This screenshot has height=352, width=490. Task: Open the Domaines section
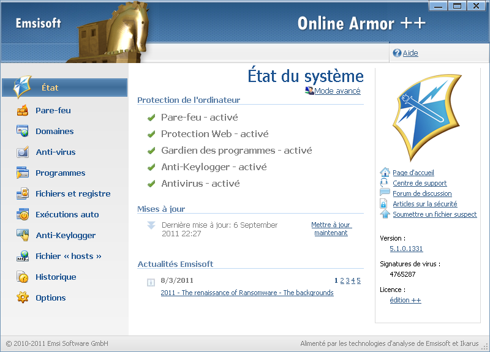click(x=55, y=131)
